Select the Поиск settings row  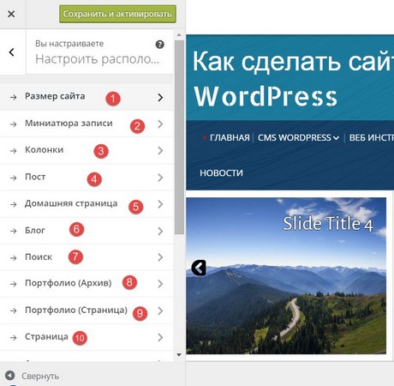[87, 257]
